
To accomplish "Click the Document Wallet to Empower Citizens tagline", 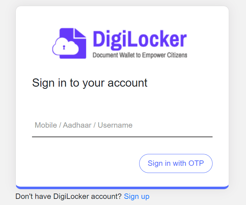I will [x=140, y=55].
